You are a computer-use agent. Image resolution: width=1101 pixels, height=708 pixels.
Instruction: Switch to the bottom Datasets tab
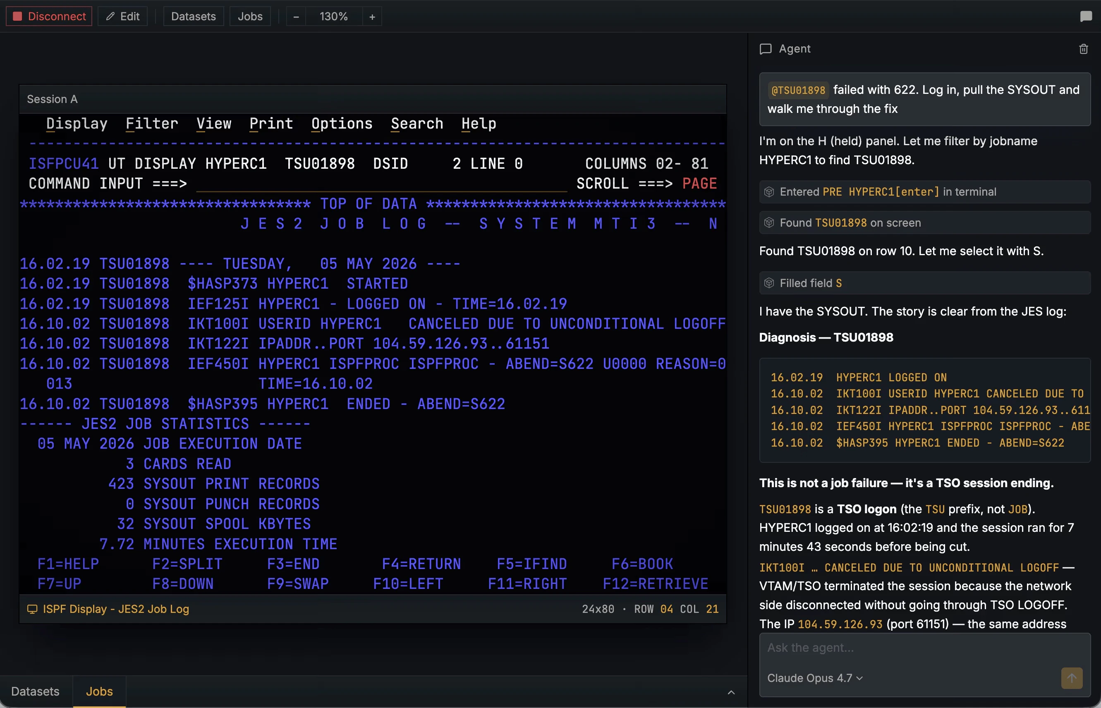tap(36, 691)
